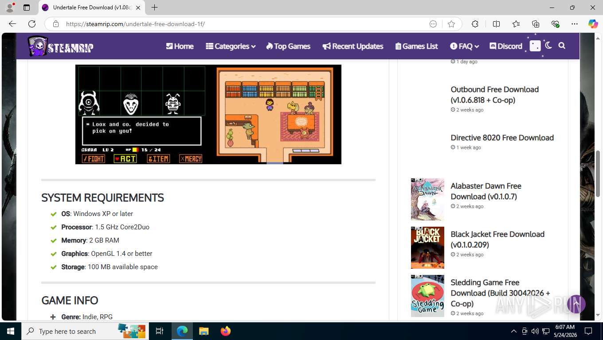Expand the Categories dropdown menu
603x340 pixels.
tap(231, 46)
